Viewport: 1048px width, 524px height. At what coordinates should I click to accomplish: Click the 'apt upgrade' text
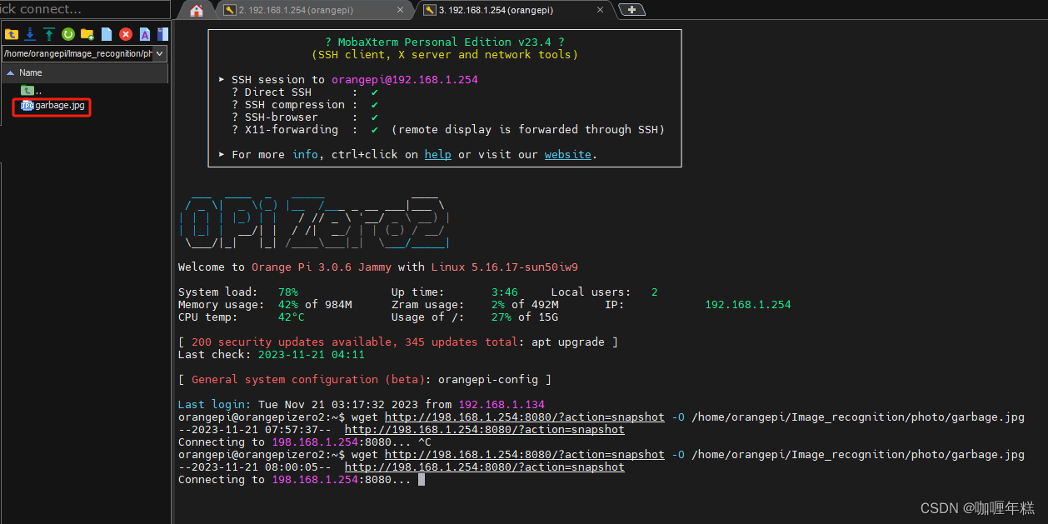click(568, 342)
